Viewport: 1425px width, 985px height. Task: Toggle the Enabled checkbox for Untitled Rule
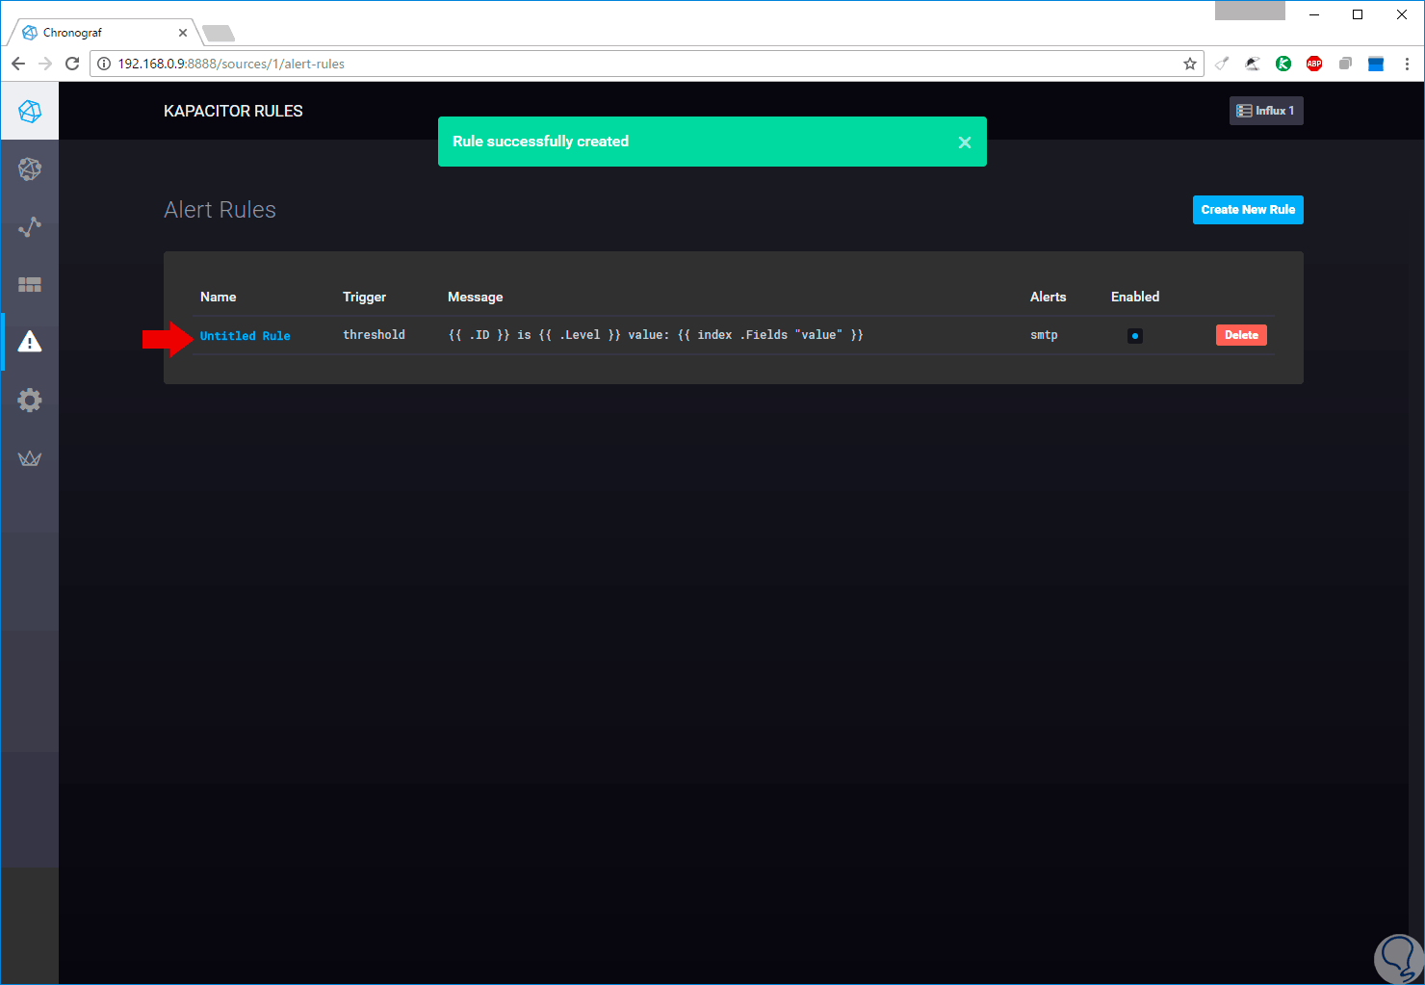click(x=1135, y=336)
